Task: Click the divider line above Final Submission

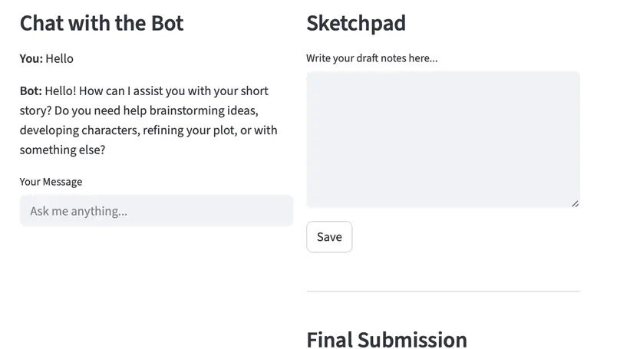Action: coord(443,291)
